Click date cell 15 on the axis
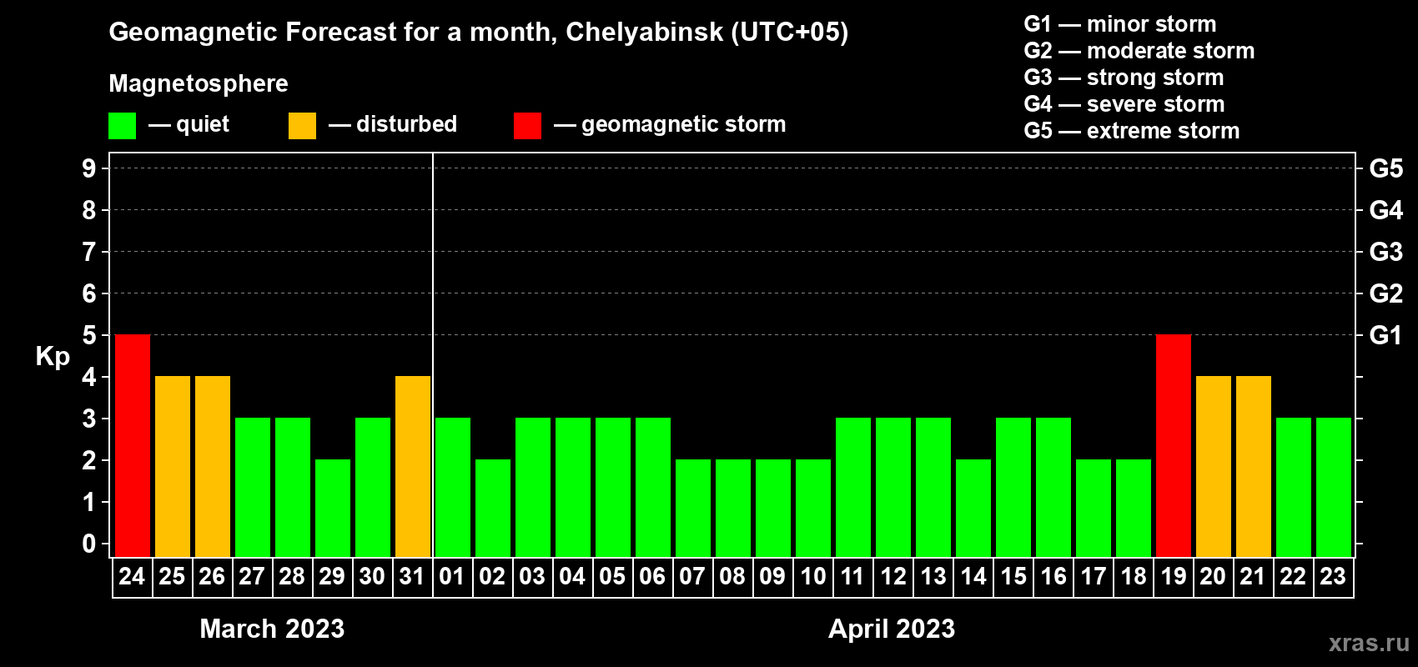This screenshot has height=667, width=1418. [x=1013, y=577]
